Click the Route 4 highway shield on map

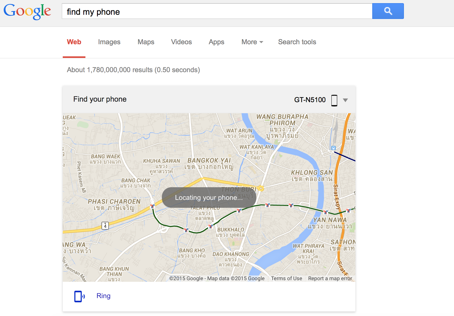coord(105,226)
